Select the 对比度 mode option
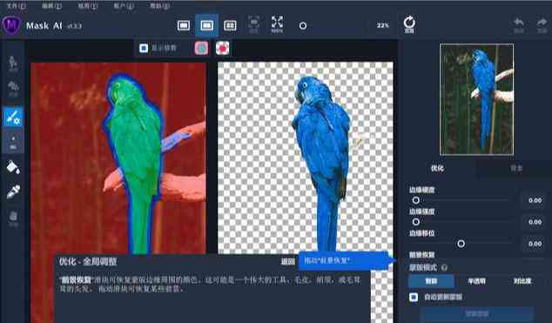 [x=522, y=281]
